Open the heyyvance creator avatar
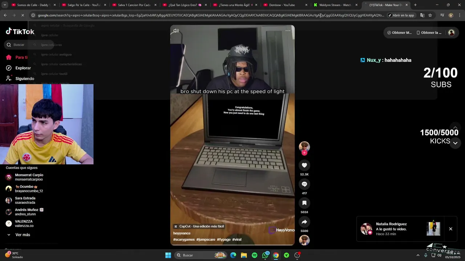465x261 pixels. coord(304,146)
